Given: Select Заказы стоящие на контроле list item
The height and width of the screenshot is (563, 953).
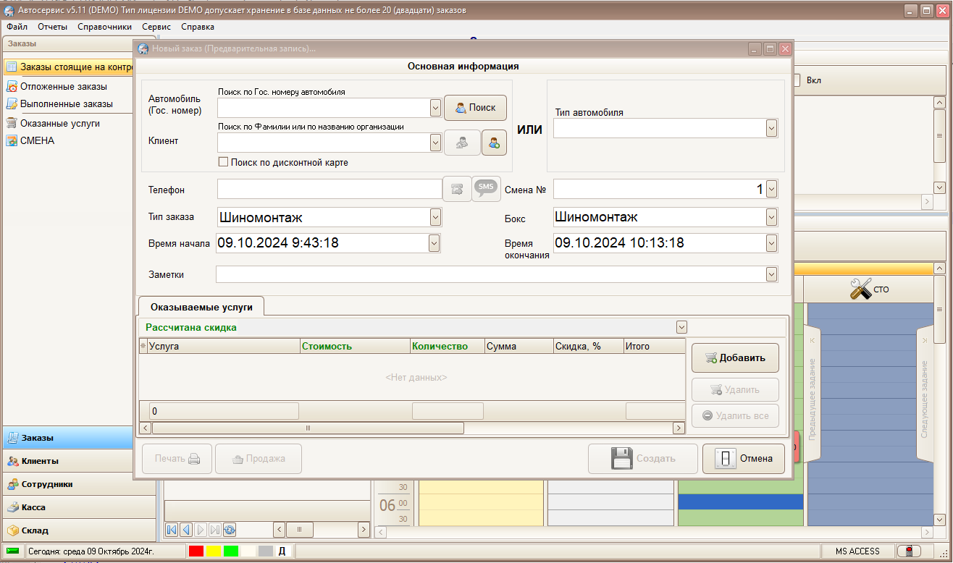Looking at the screenshot, I should (70, 67).
